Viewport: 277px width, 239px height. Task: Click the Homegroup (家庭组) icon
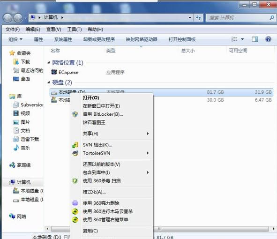point(12,165)
